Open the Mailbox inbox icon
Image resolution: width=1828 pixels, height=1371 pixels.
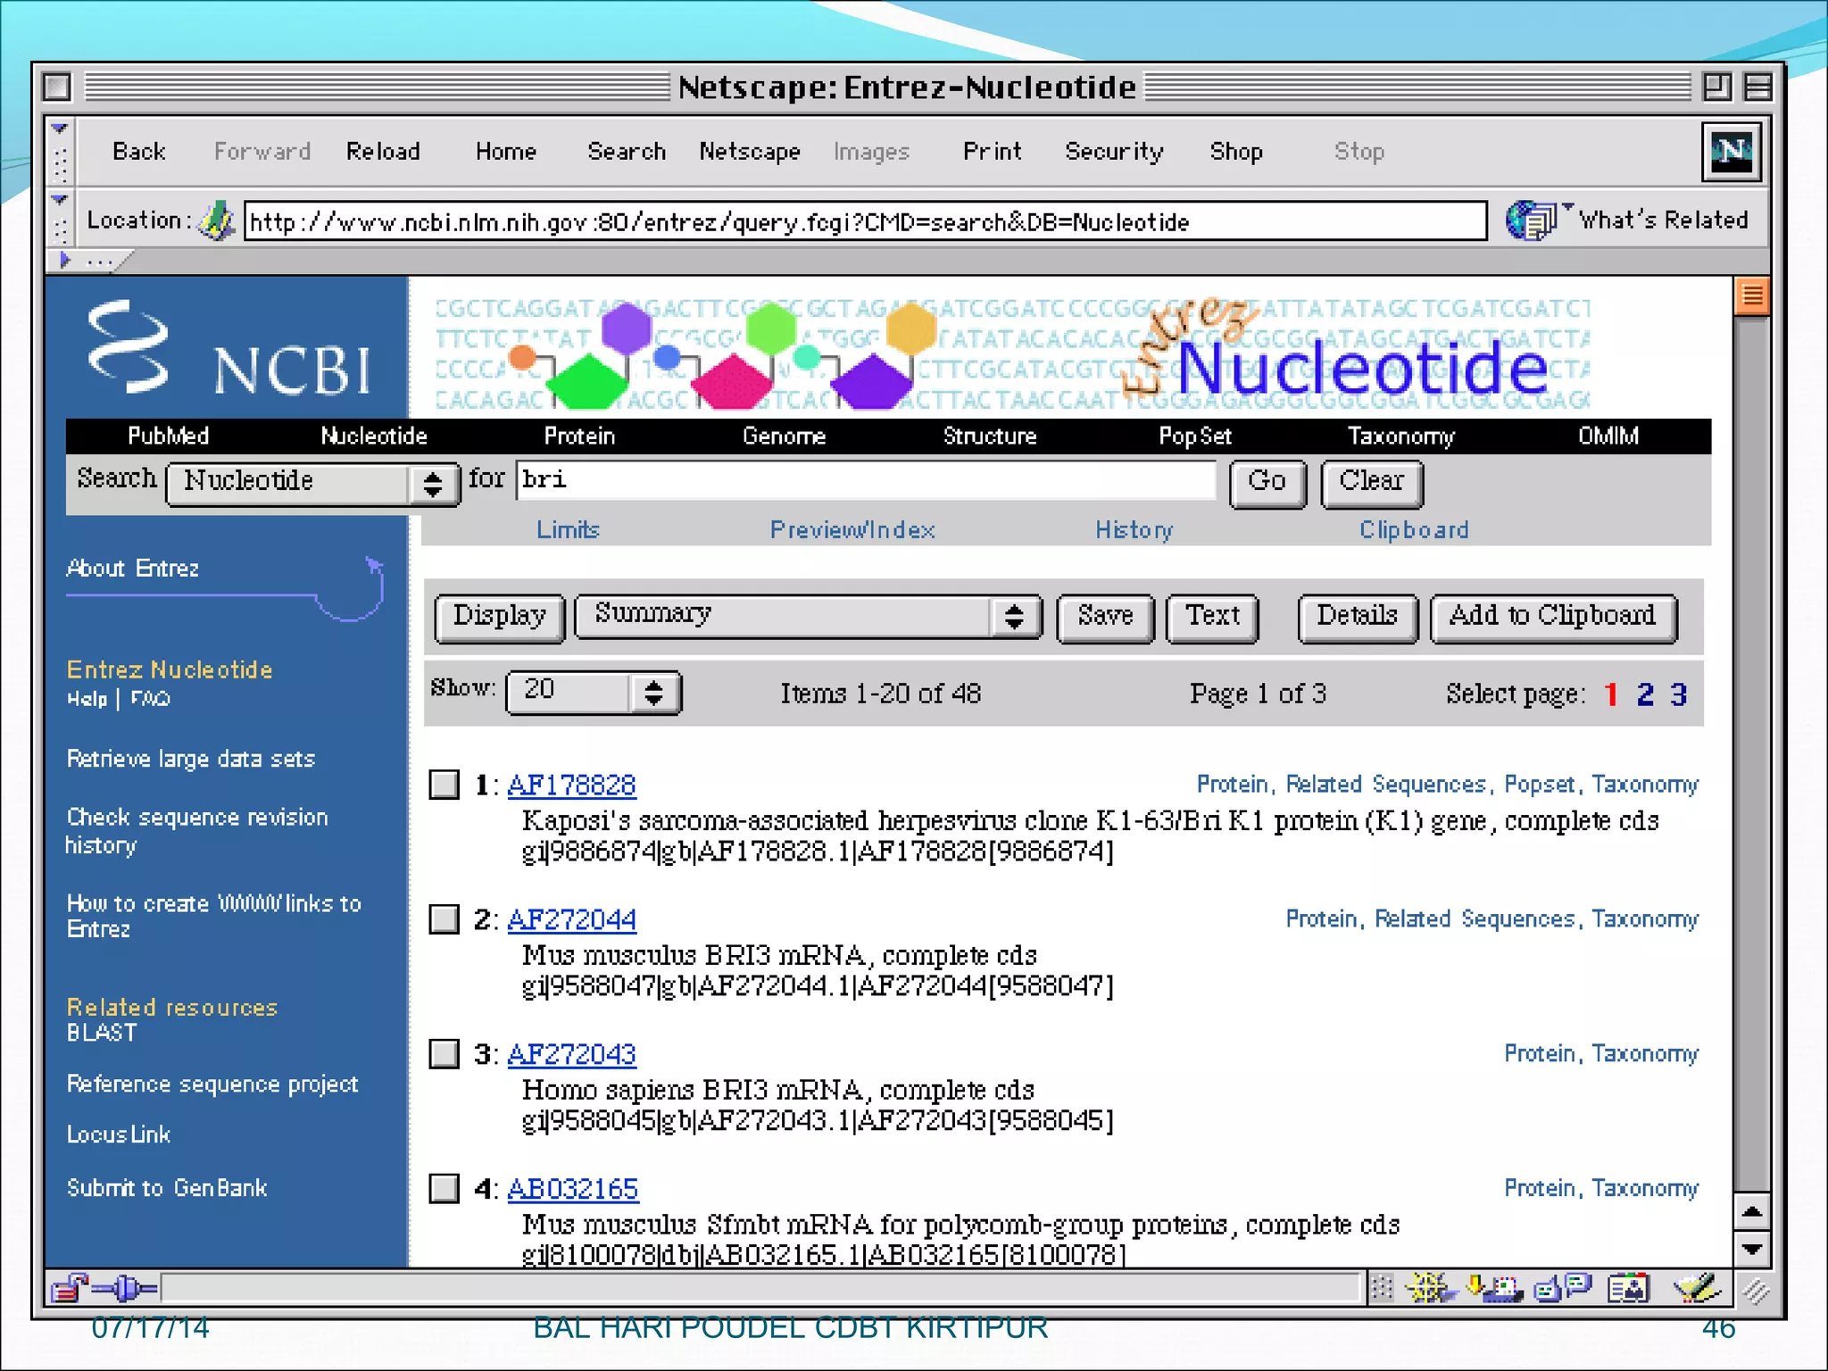click(1494, 1288)
